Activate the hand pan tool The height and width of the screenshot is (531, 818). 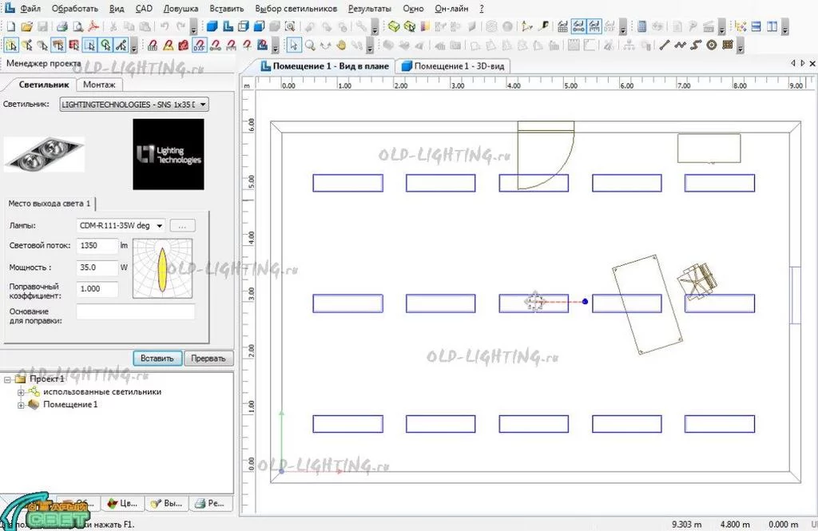pos(341,45)
